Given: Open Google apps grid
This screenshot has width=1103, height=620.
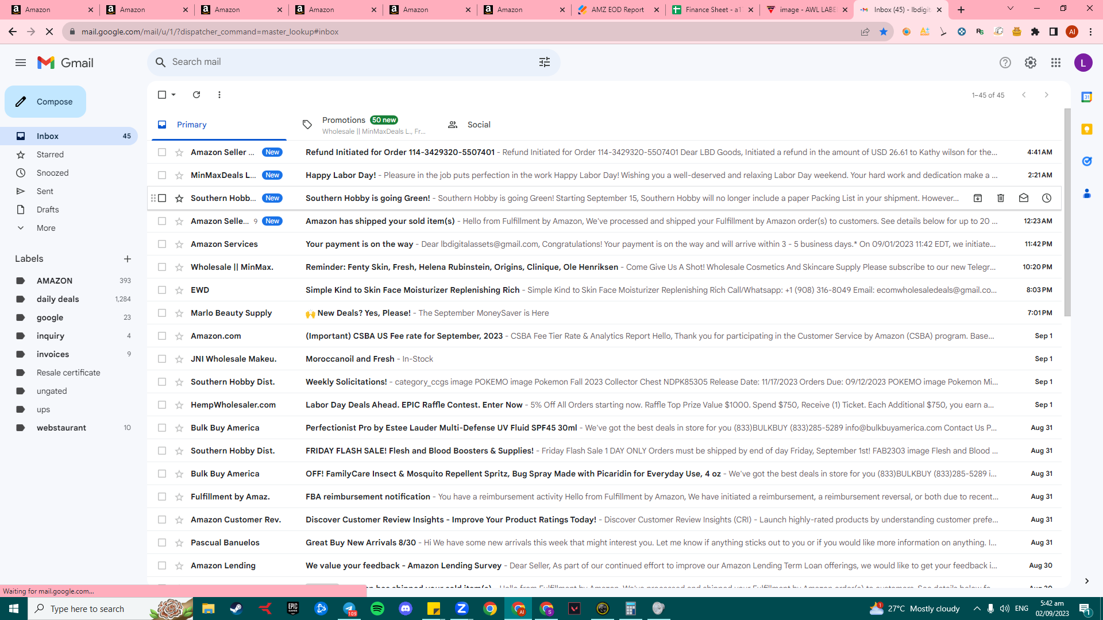Looking at the screenshot, I should coord(1056,63).
